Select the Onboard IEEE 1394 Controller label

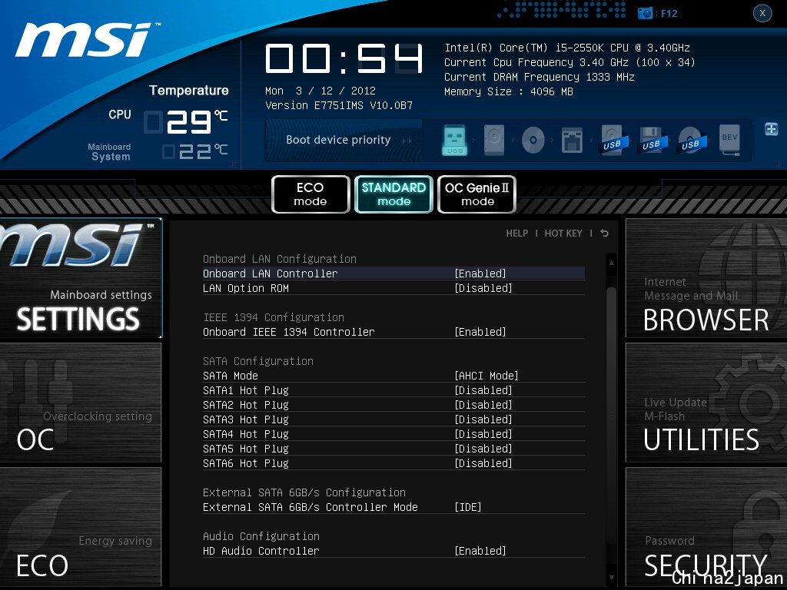click(x=289, y=332)
